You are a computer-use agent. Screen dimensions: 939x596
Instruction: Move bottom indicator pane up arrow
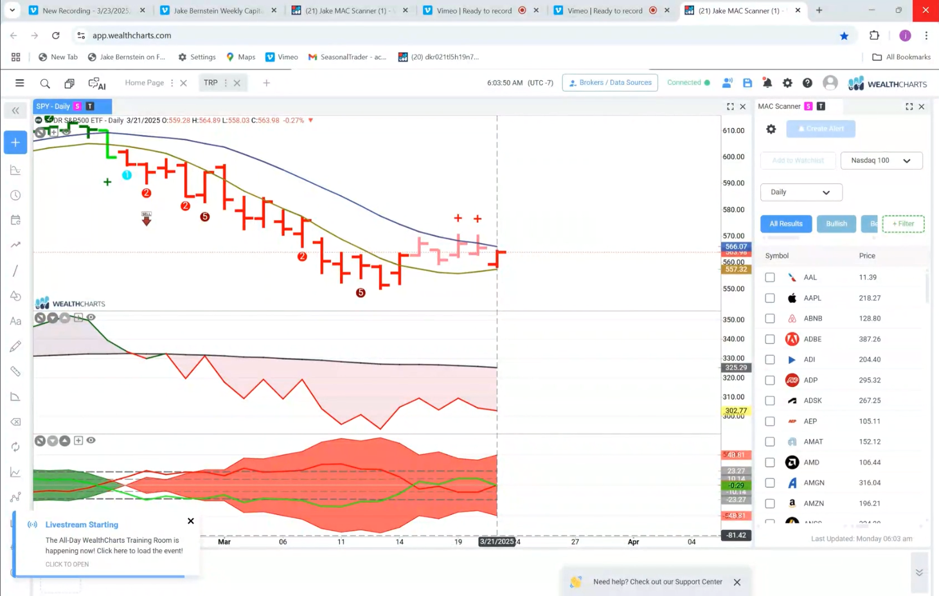coord(65,440)
